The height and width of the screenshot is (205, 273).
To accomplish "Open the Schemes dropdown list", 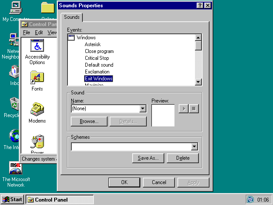I will [195, 146].
